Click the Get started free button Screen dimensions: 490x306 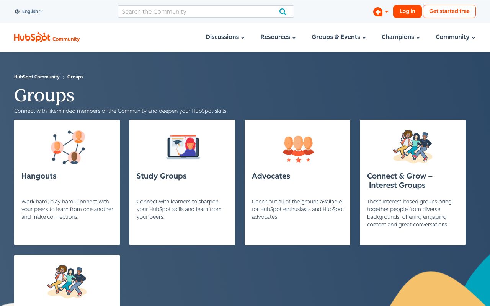point(449,11)
